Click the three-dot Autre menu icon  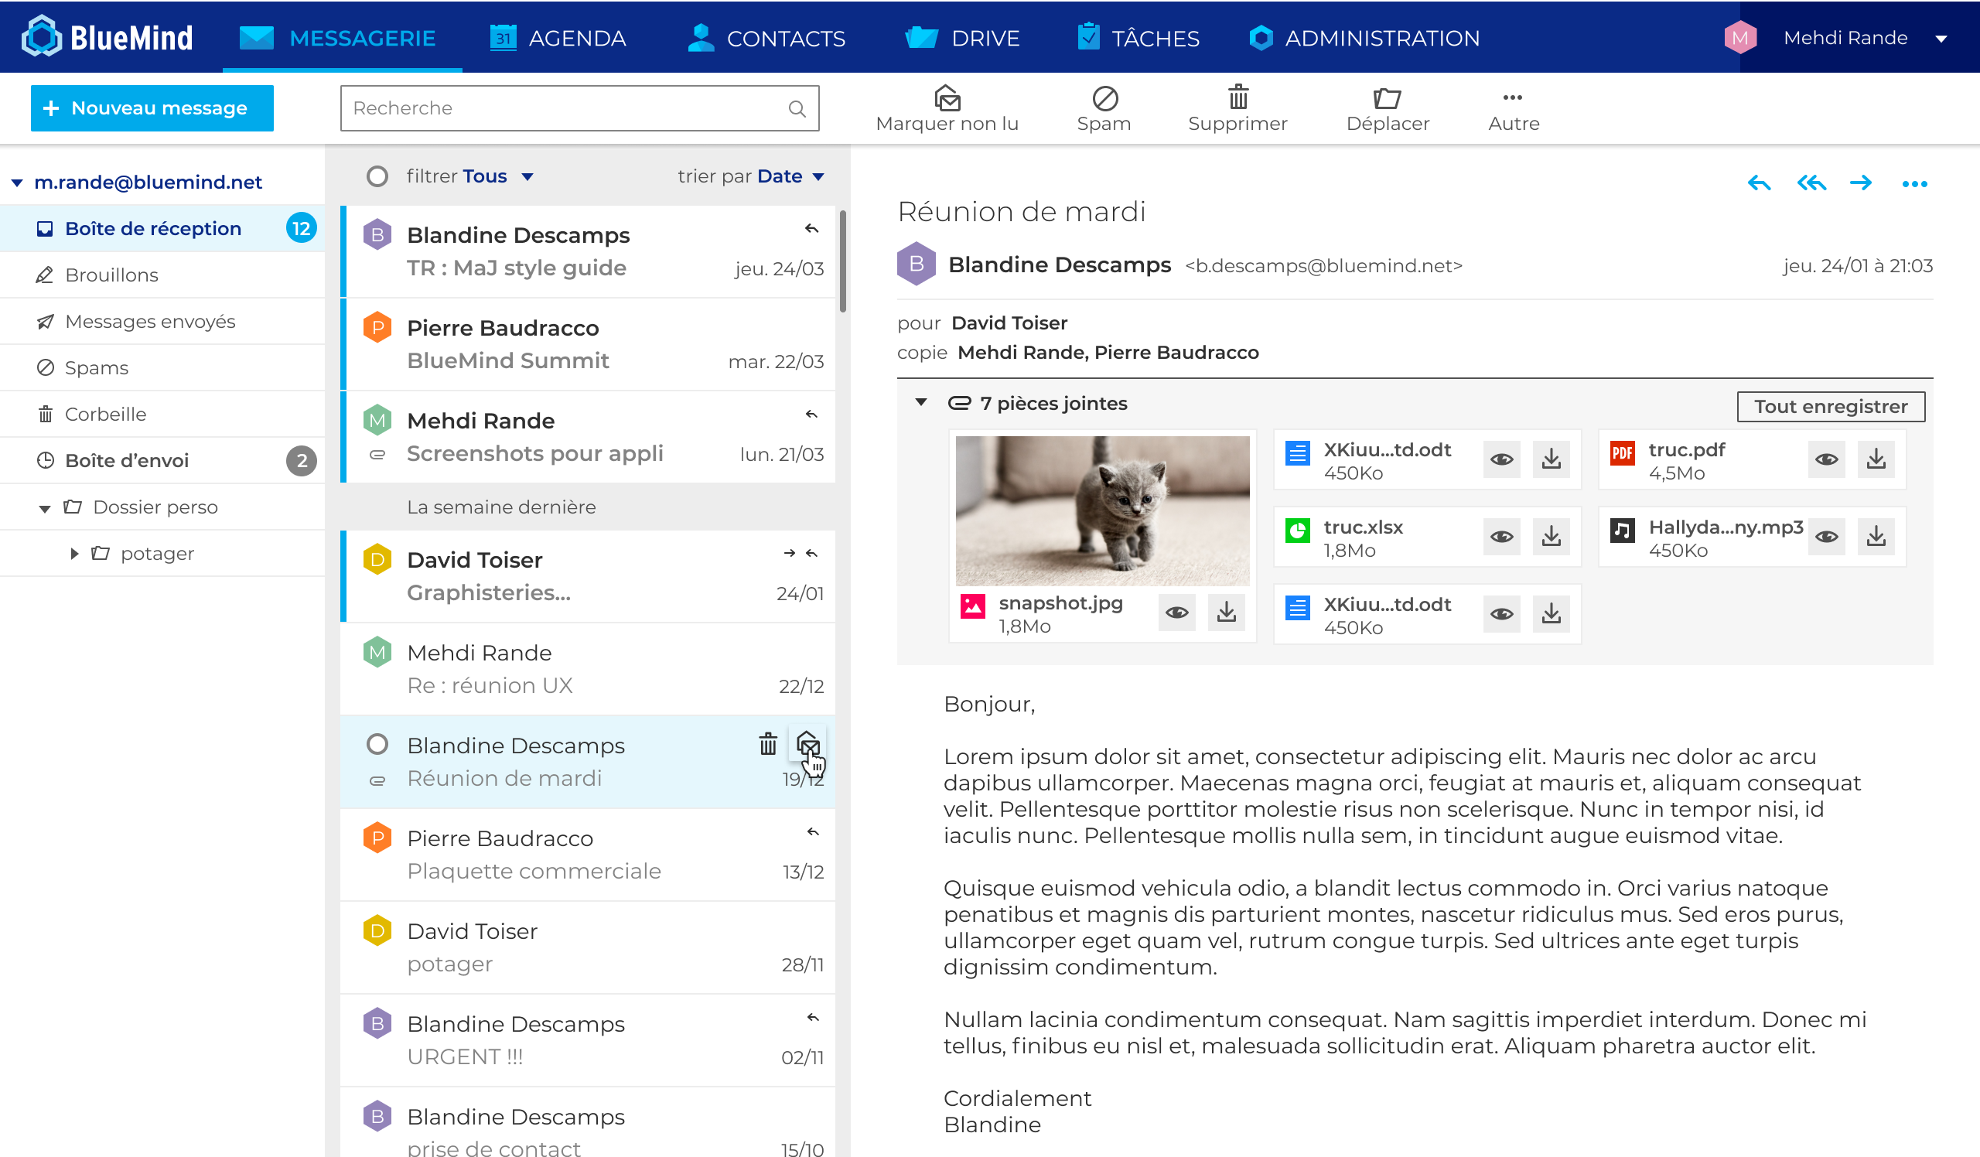[x=1513, y=97]
